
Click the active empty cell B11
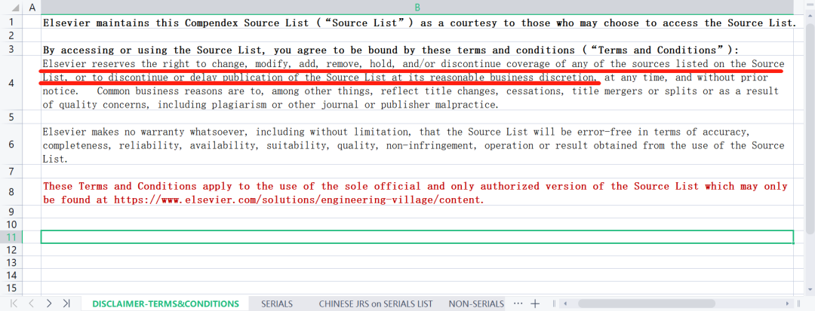[x=417, y=237]
